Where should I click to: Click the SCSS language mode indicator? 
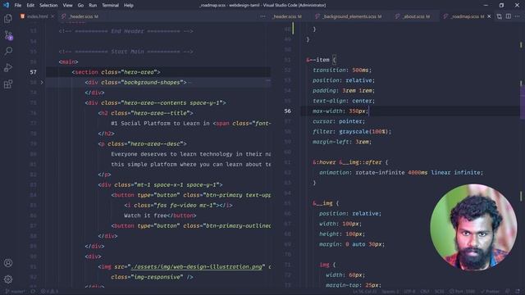pos(440,292)
